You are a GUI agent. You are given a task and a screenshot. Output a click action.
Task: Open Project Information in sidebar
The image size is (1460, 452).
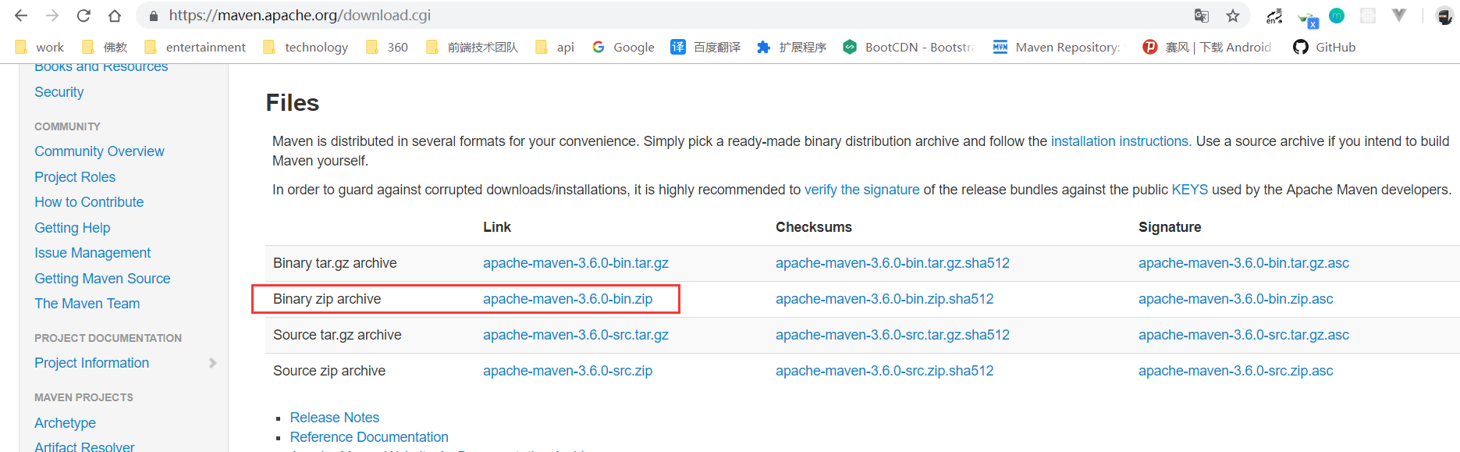tap(92, 363)
